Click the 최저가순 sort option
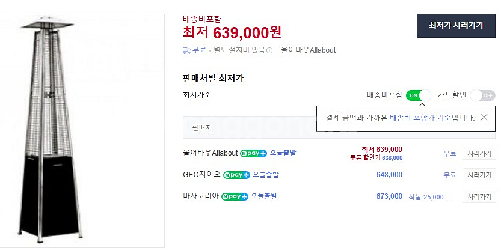This screenshot has width=501, height=251. tap(197, 95)
